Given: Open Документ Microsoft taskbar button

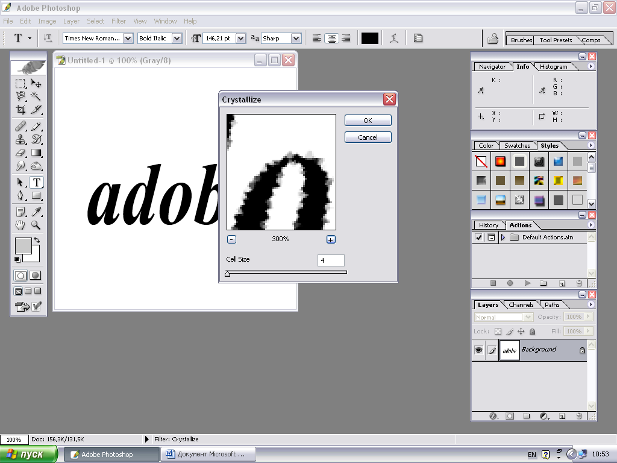Looking at the screenshot, I should pyautogui.click(x=208, y=454).
